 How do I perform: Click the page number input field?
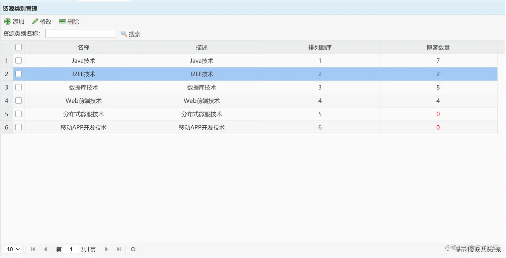click(71, 249)
